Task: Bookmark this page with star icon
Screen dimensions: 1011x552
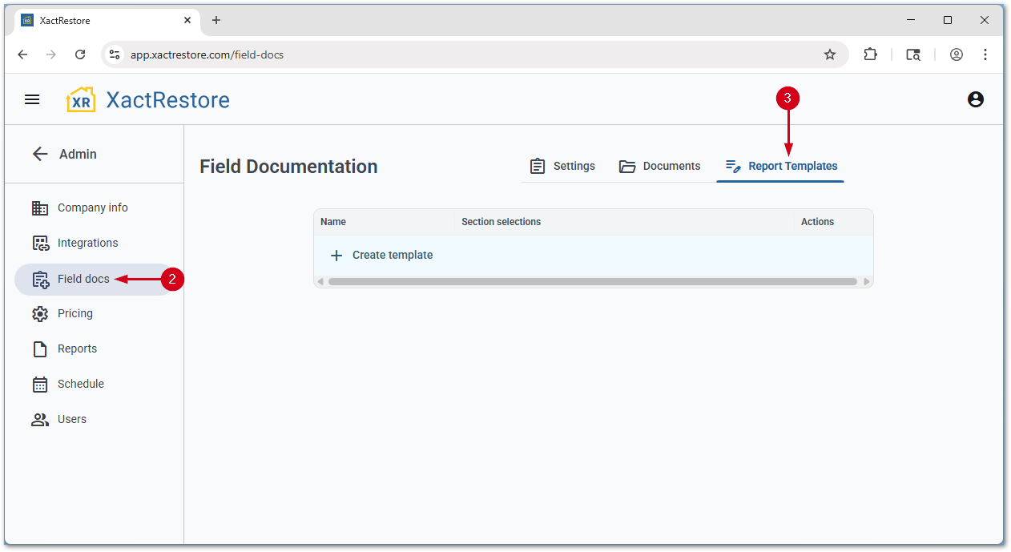Action: [x=830, y=54]
